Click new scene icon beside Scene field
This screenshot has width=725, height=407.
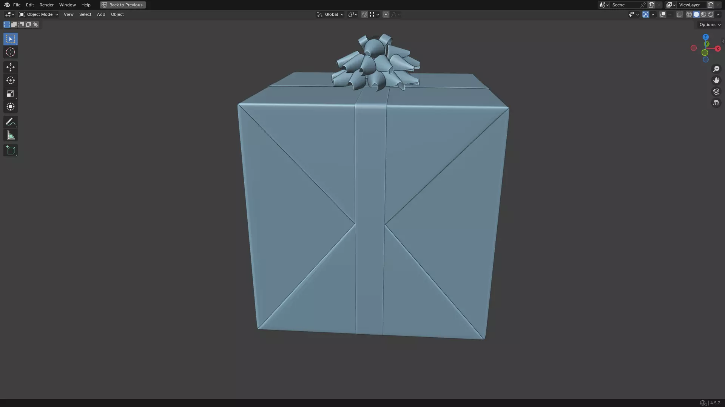tap(651, 5)
